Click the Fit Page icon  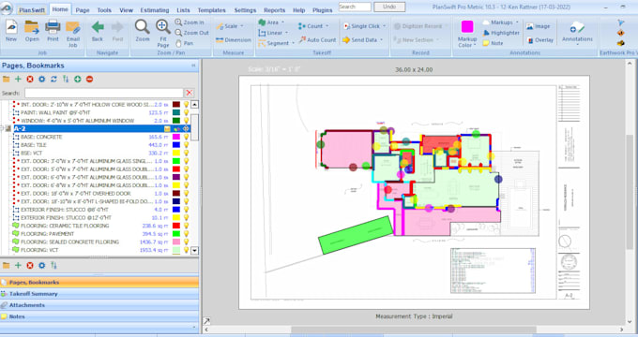162,34
